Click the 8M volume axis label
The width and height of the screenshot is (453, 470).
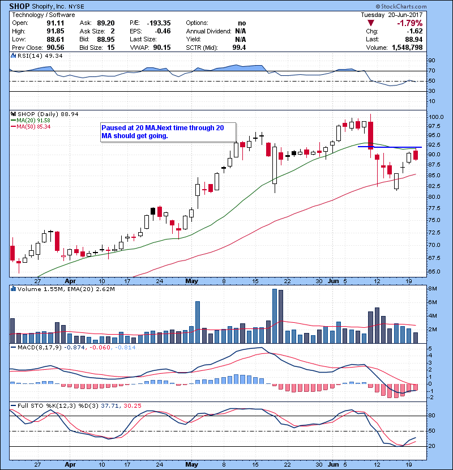(433, 289)
